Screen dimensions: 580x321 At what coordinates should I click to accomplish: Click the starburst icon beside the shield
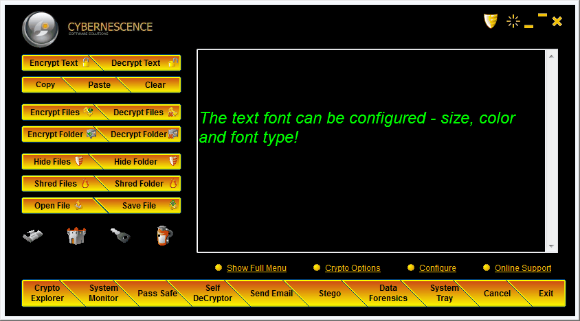click(513, 21)
